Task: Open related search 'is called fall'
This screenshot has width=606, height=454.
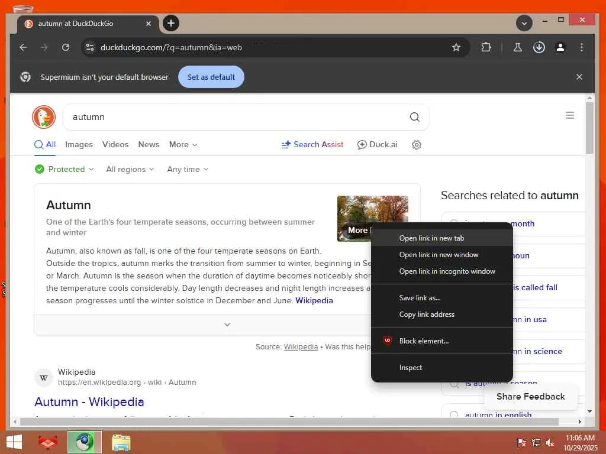Action: point(535,288)
